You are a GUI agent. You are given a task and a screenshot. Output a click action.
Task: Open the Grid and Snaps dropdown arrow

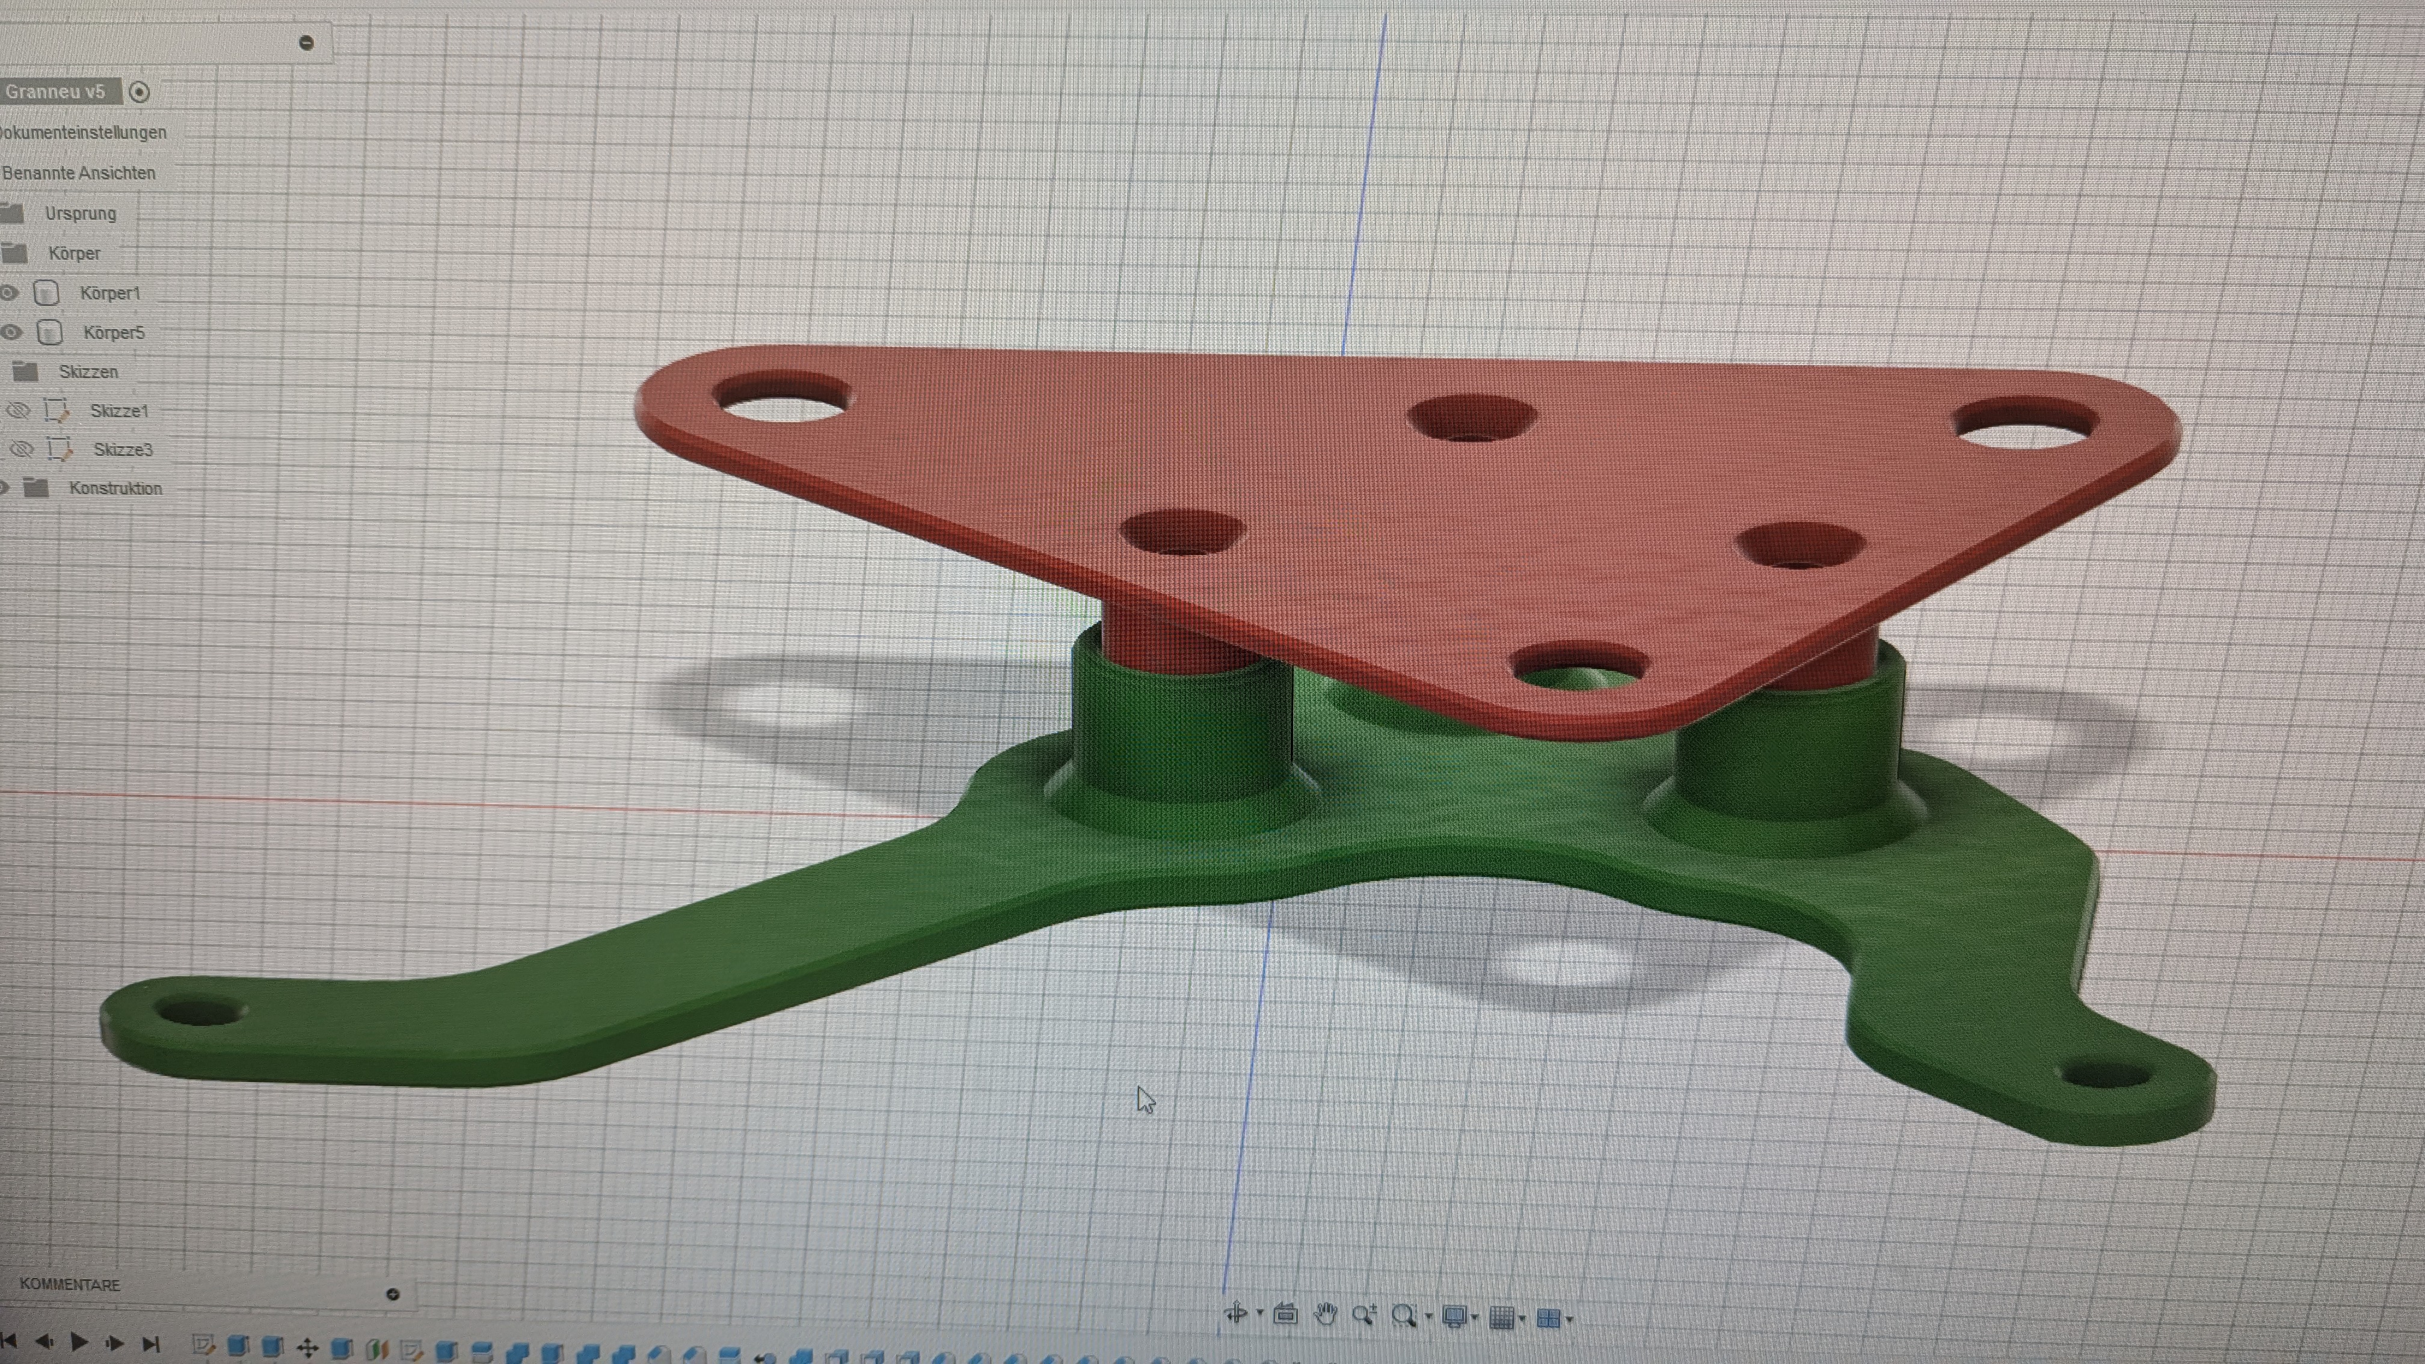pos(1522,1319)
